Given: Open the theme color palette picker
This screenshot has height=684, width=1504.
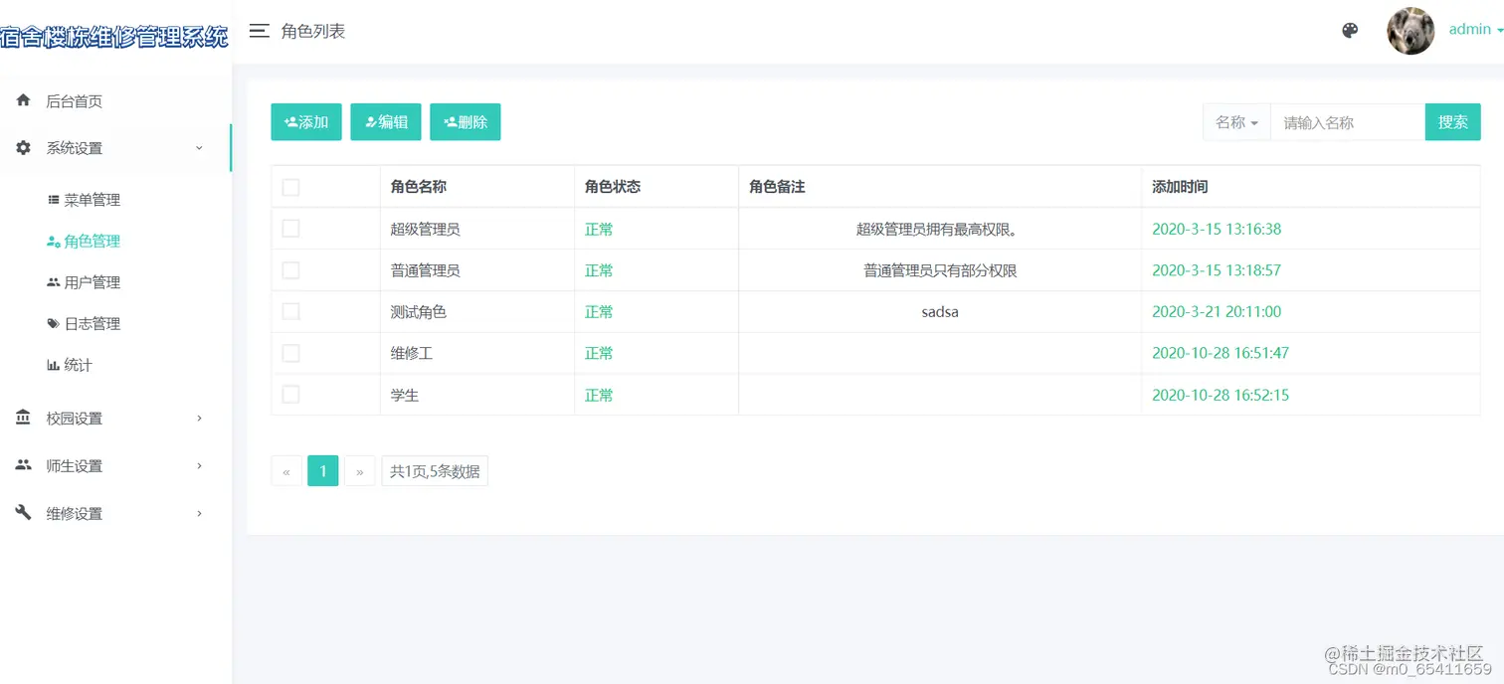Looking at the screenshot, I should [x=1350, y=30].
